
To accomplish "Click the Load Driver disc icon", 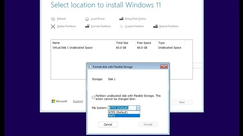I will pyautogui.click(x=87, y=19).
